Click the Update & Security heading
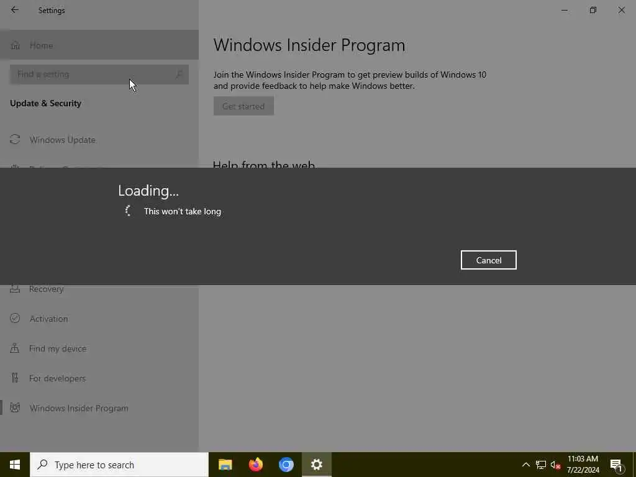This screenshot has height=477, width=636. pyautogui.click(x=46, y=104)
